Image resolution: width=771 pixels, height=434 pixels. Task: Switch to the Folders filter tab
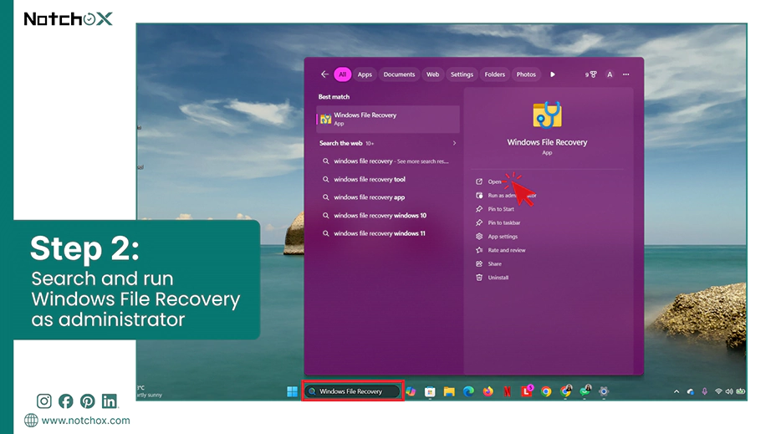pos(495,74)
